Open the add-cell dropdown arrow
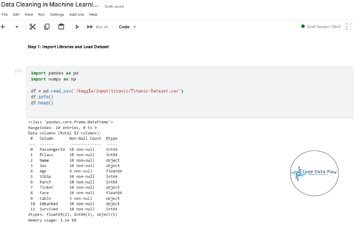 [17, 27]
